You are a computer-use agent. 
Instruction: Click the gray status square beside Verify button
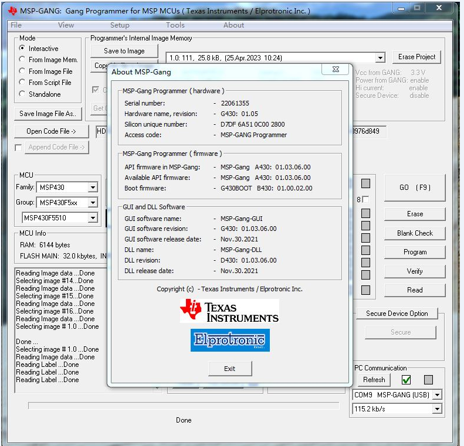coord(366,275)
